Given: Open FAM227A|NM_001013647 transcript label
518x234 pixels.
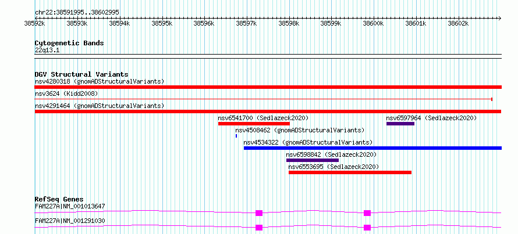Looking at the screenshot, I should pyautogui.click(x=70, y=207).
